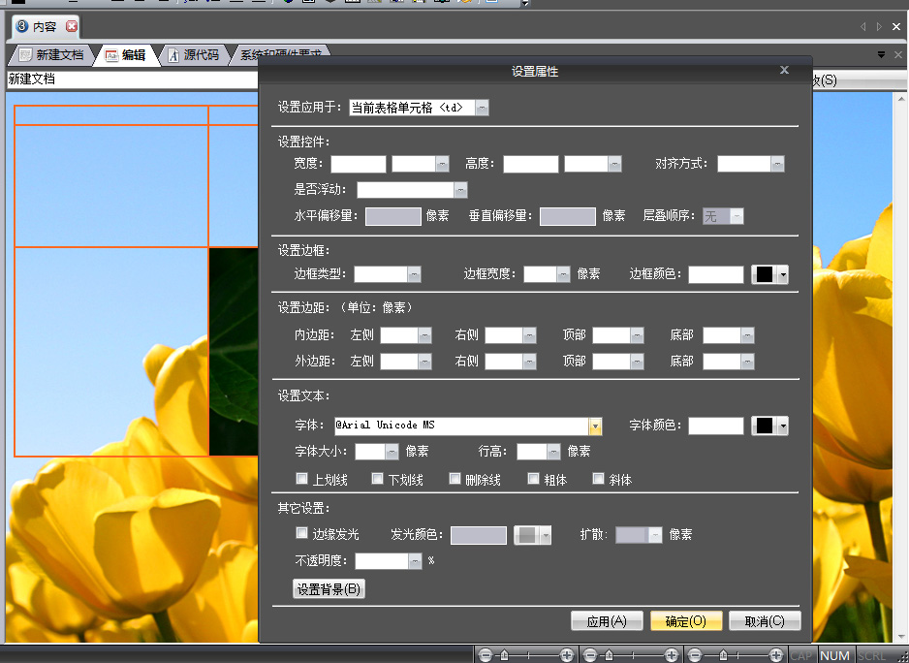
Task: Click minus icon on rightmost status bar slider
Action: click(x=694, y=655)
